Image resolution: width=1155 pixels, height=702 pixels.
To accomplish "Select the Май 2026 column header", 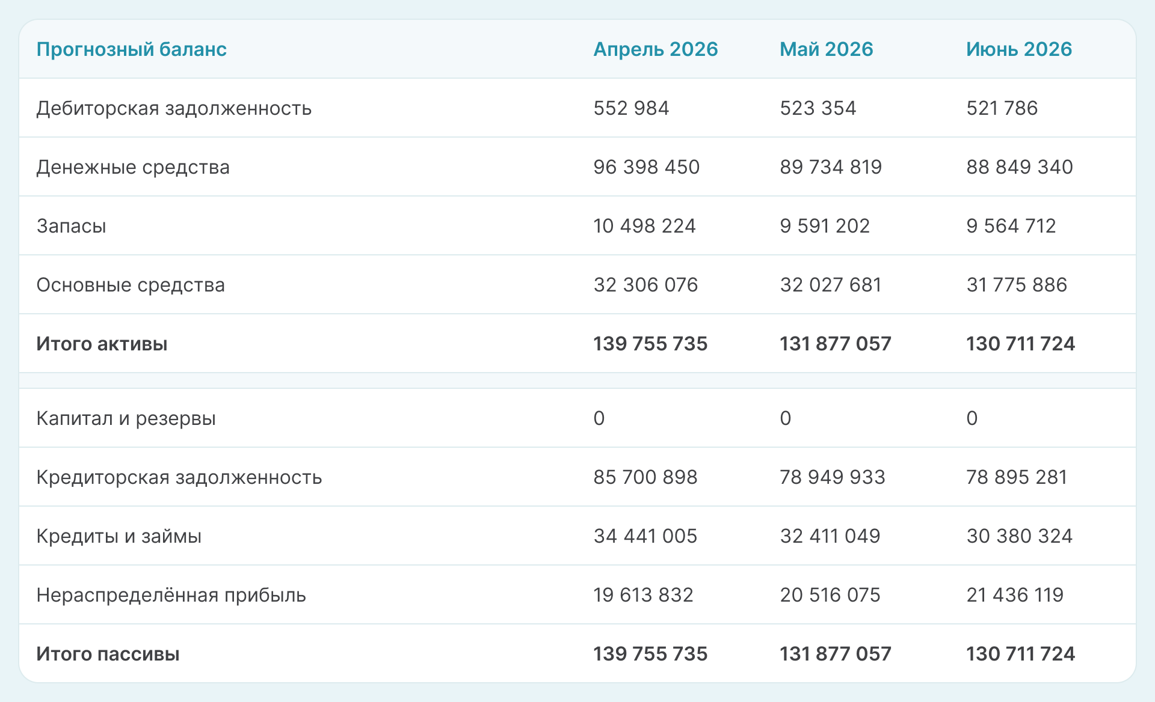I will pyautogui.click(x=826, y=49).
